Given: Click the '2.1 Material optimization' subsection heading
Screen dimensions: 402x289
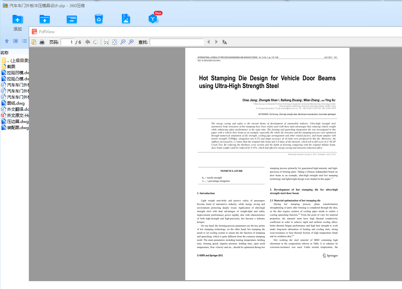Looking at the screenshot, I should [x=295, y=201].
